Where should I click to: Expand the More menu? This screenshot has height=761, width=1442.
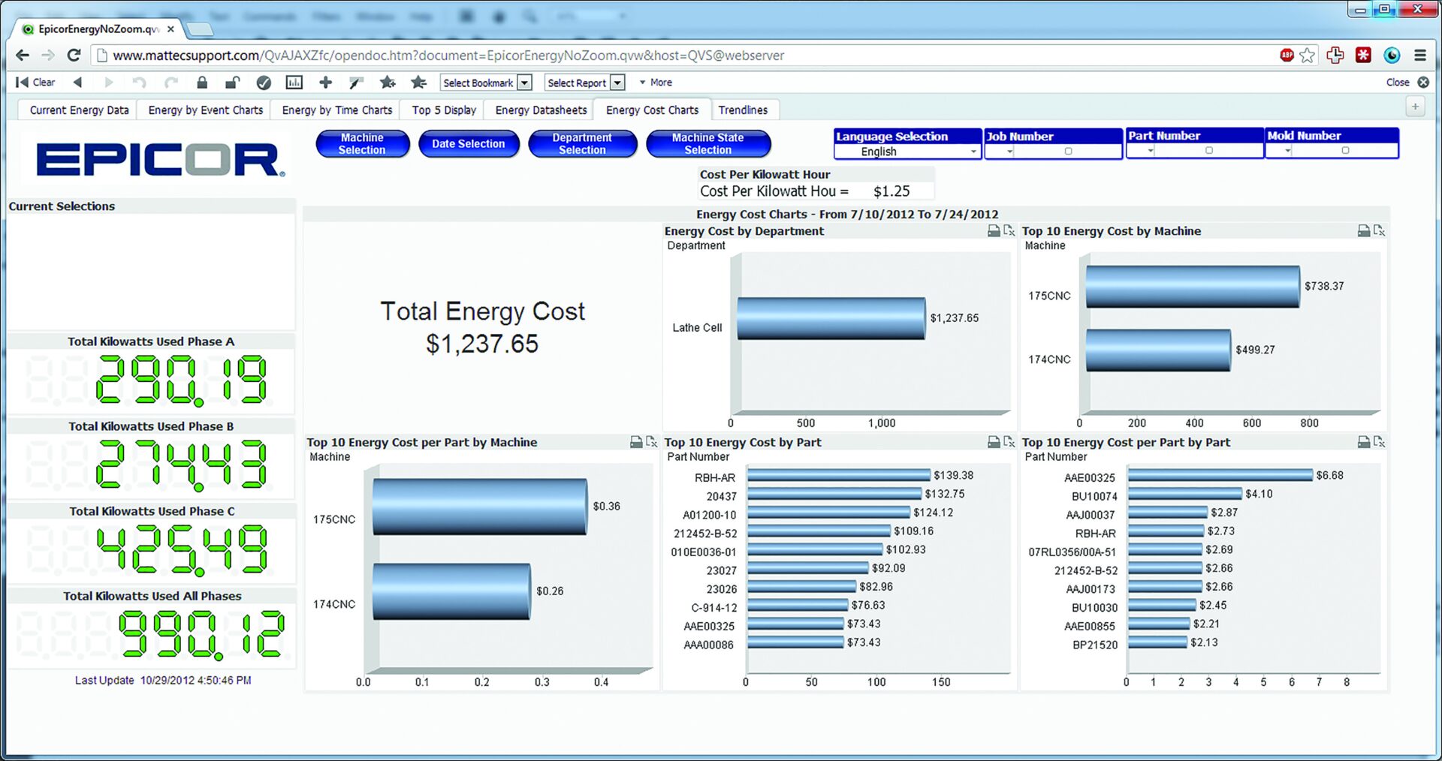click(656, 83)
